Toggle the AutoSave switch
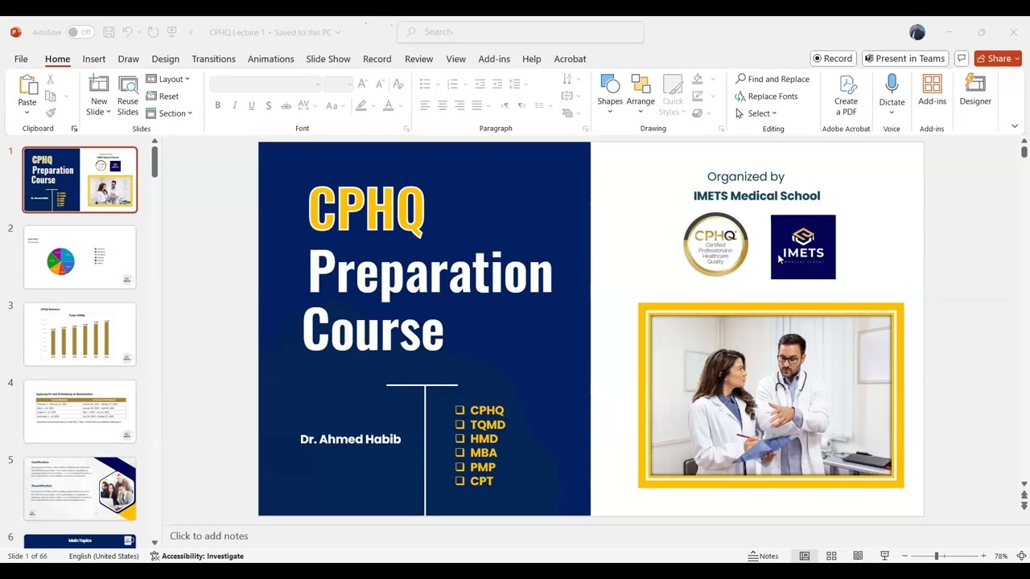Viewport: 1030px width, 579px height. tap(80, 32)
